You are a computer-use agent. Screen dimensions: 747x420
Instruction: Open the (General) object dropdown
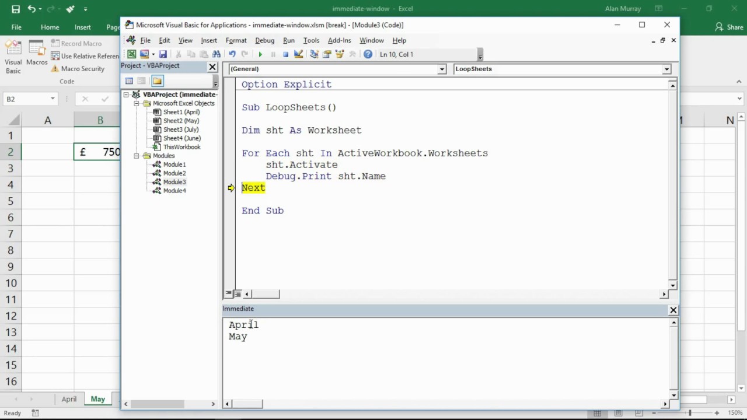[x=442, y=69]
